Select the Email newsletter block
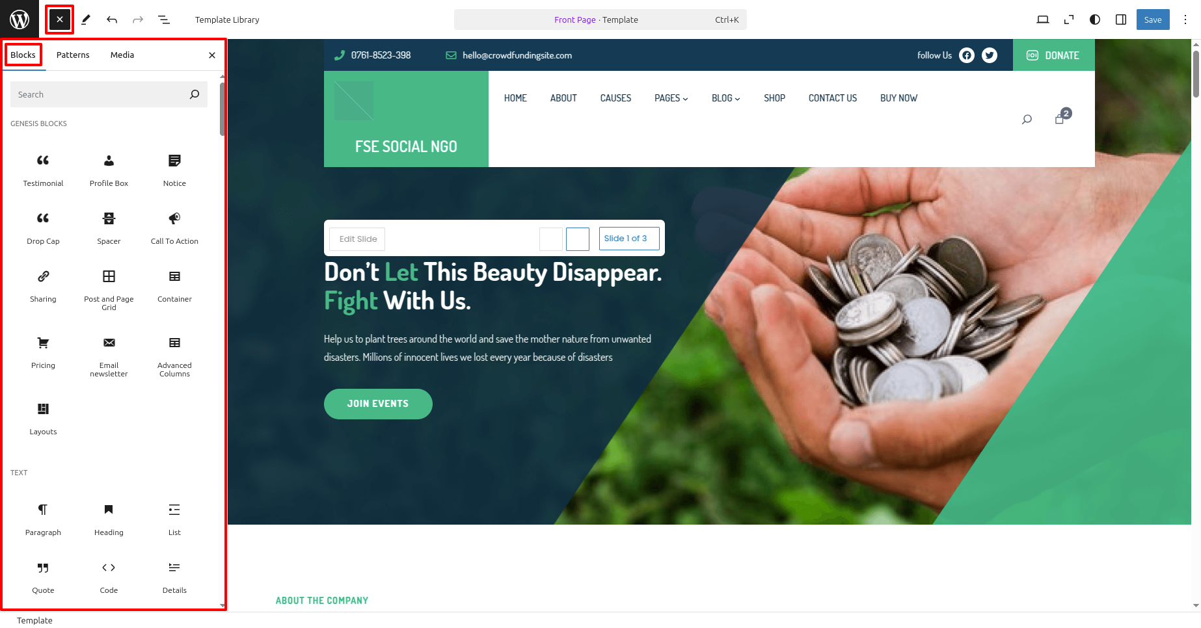Viewport: 1201px width, 628px height. [x=109, y=357]
